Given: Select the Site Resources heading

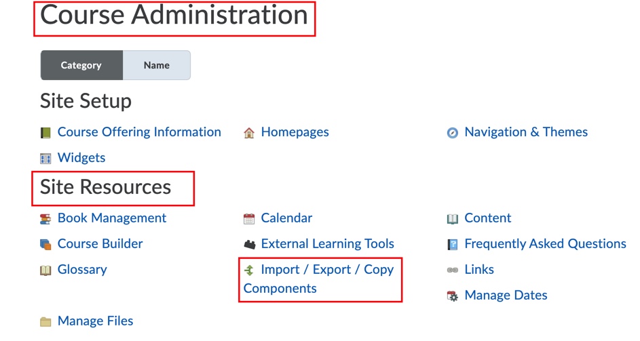Looking at the screenshot, I should [x=105, y=187].
